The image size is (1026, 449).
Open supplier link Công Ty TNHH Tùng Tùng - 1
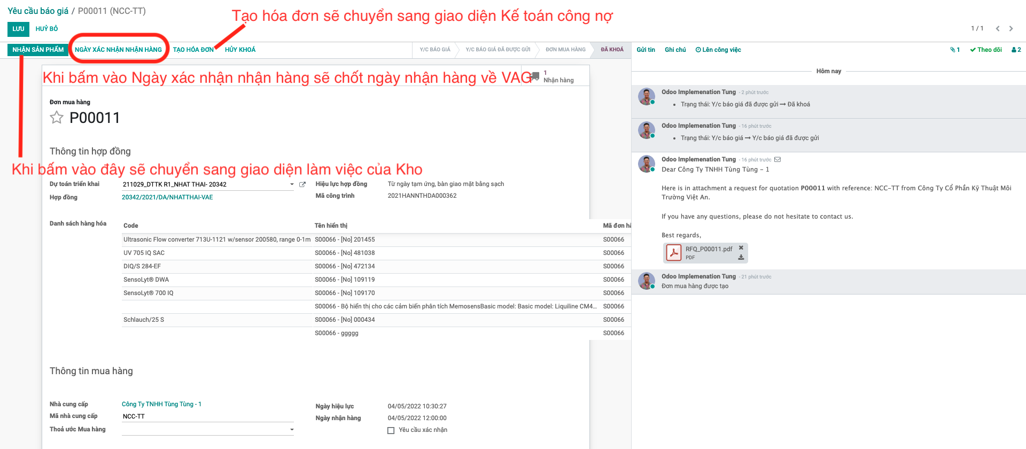[x=161, y=404]
